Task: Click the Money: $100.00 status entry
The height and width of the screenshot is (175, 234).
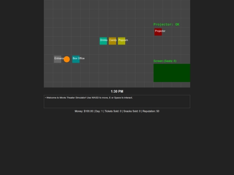Action: pos(84,111)
